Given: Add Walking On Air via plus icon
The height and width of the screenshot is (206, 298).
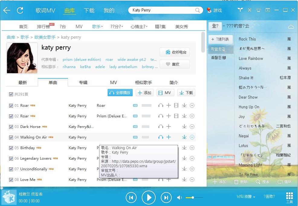Looking at the screenshot, I should point(169,137).
